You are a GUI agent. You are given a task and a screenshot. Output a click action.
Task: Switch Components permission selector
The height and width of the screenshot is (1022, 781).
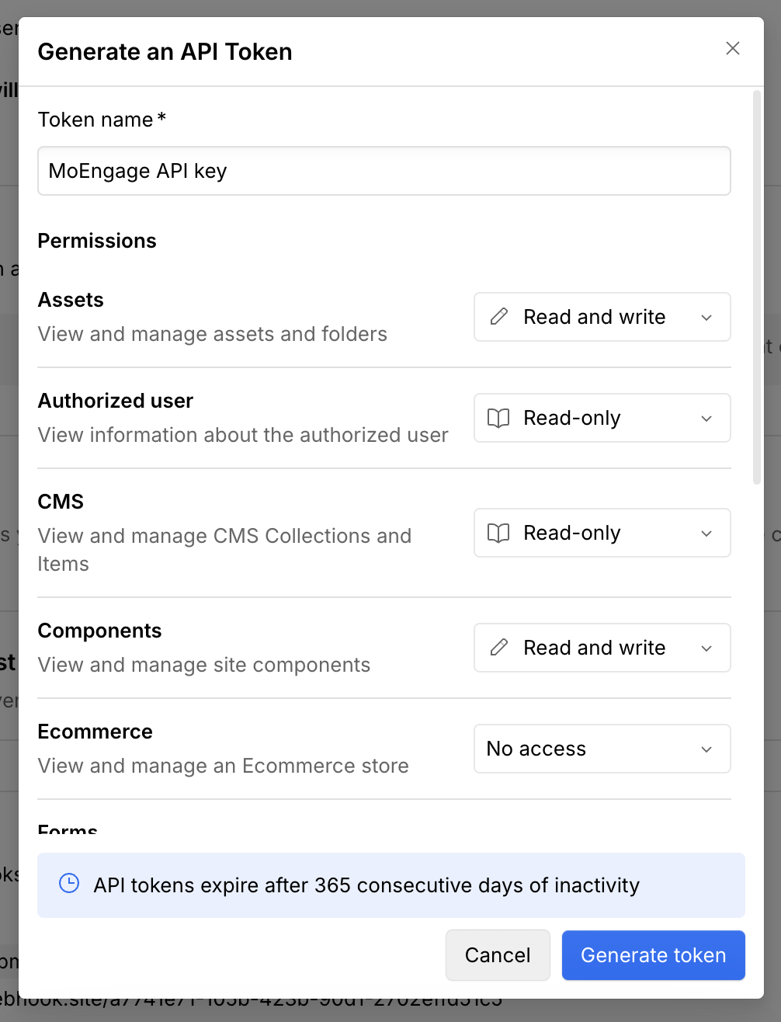point(602,648)
